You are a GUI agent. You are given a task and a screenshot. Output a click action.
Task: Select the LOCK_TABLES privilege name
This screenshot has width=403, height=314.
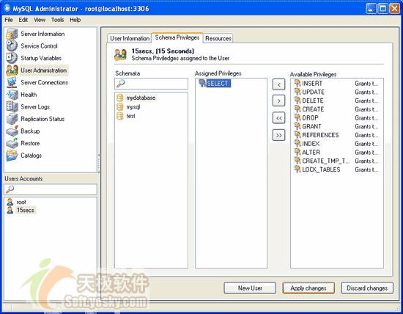pyautogui.click(x=321, y=169)
